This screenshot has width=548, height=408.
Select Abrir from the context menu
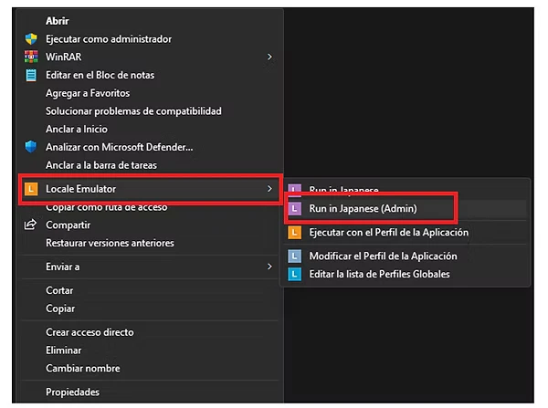(x=58, y=20)
